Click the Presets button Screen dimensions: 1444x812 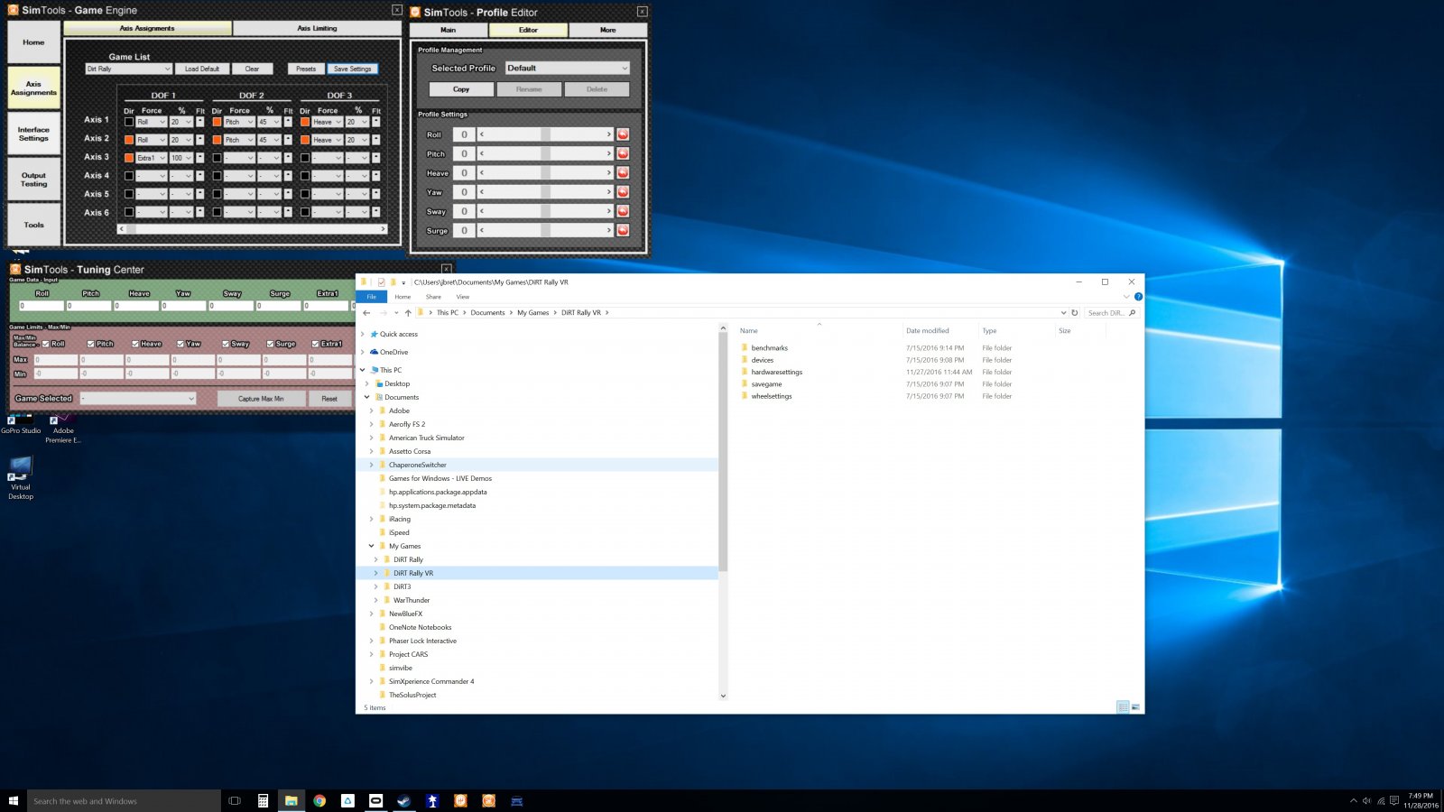tap(306, 69)
